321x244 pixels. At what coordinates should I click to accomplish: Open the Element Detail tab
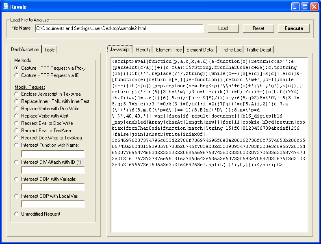(x=200, y=50)
